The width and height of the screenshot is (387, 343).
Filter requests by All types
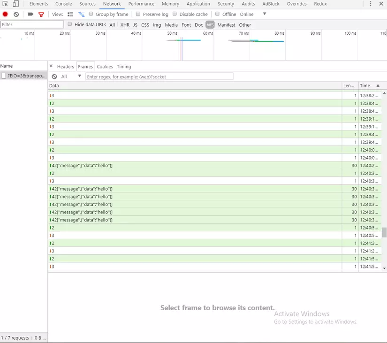click(x=112, y=25)
